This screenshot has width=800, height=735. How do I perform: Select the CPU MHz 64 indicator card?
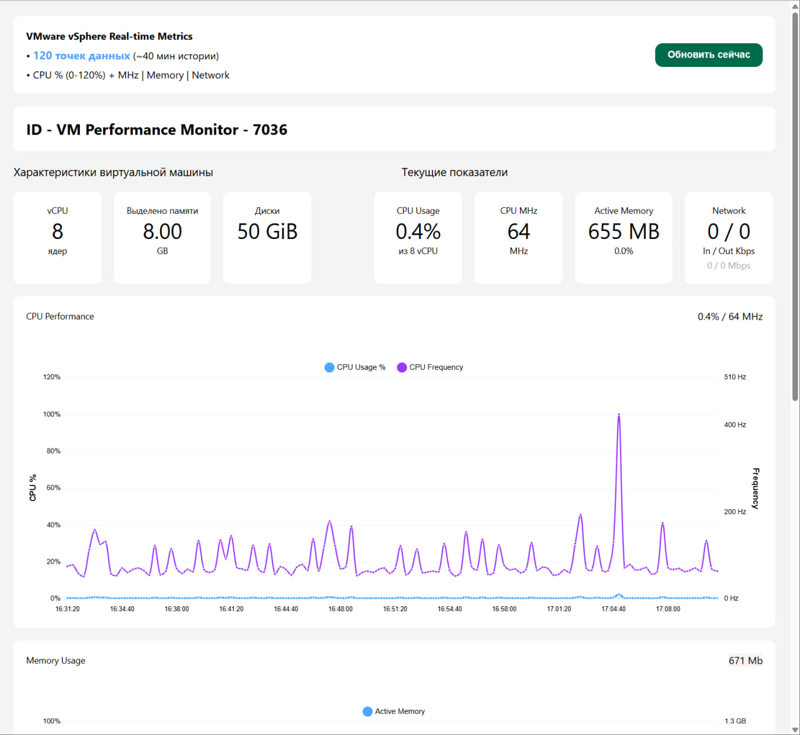tap(519, 237)
